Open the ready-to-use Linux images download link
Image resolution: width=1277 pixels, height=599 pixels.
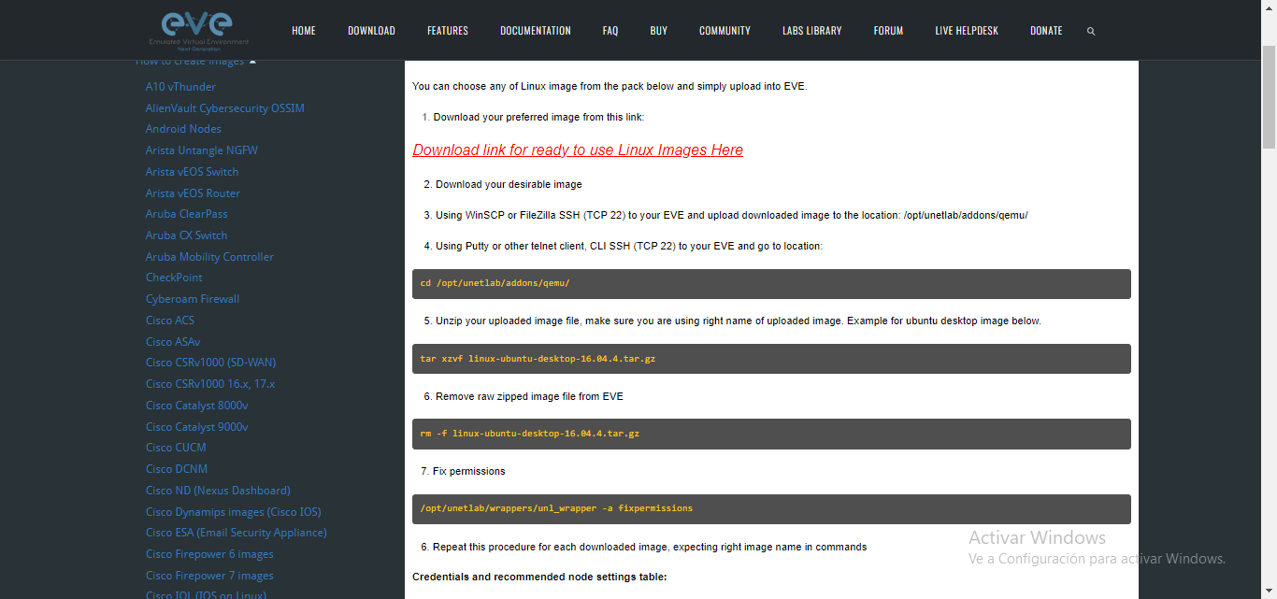click(x=578, y=150)
